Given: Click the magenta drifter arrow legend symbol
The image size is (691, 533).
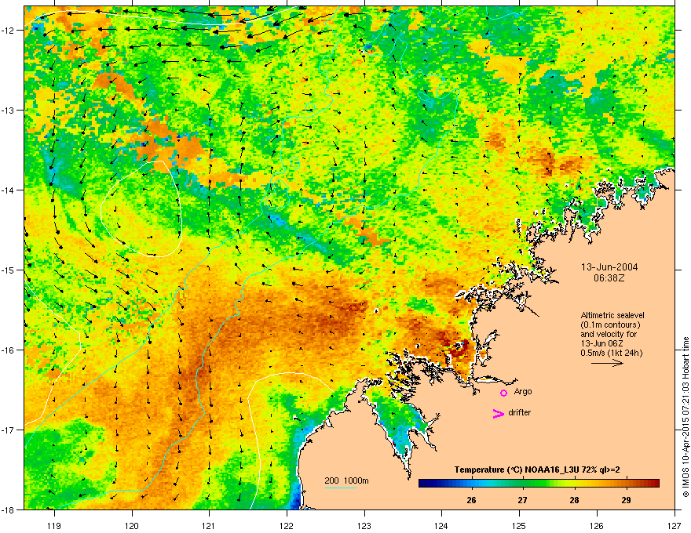Looking at the screenshot, I should (499, 413).
